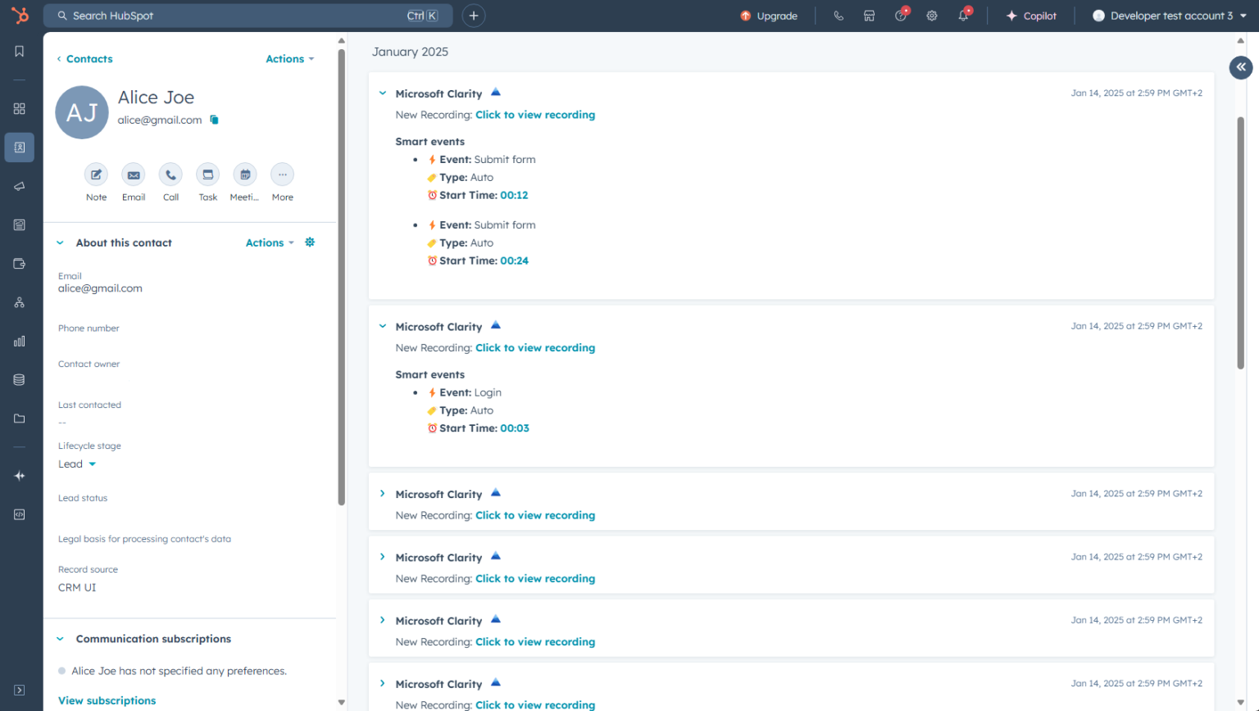Viewport: 1259px width, 711px height.
Task: Open the calling icon in top navigation
Action: (839, 15)
